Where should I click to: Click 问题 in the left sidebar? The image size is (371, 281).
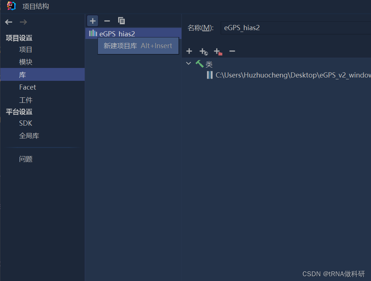click(x=26, y=159)
